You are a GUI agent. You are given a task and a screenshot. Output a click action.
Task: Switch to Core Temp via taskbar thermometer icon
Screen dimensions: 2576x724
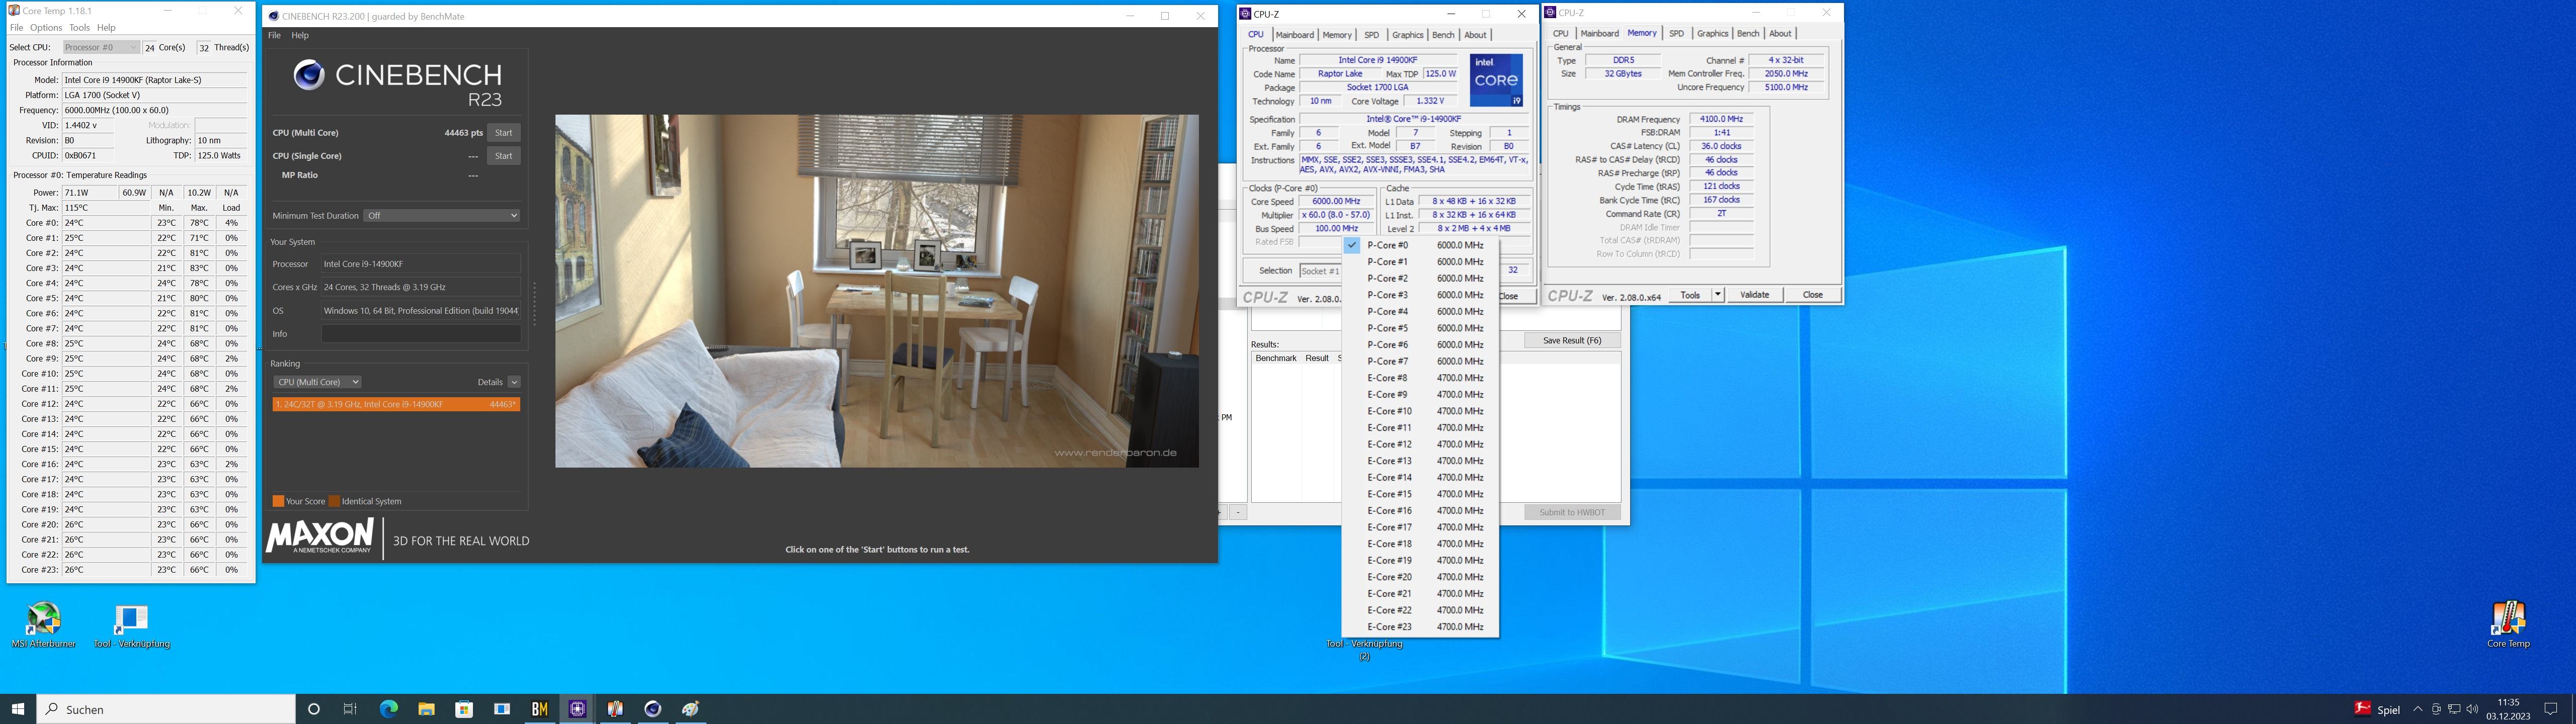coord(615,709)
